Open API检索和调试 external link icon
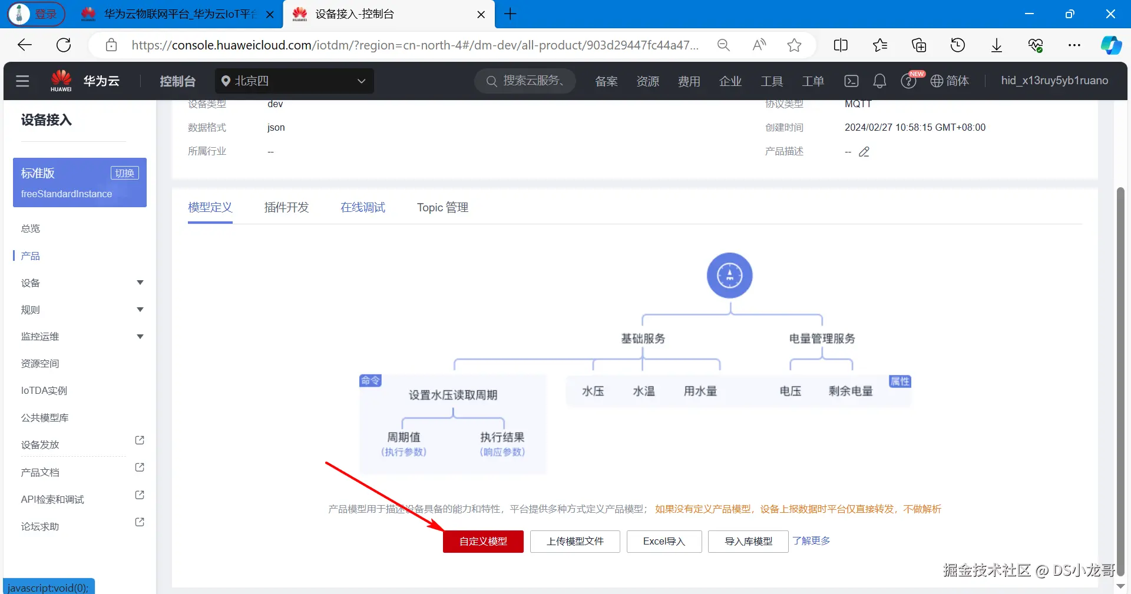Viewport: 1131px width, 594px height. click(140, 495)
